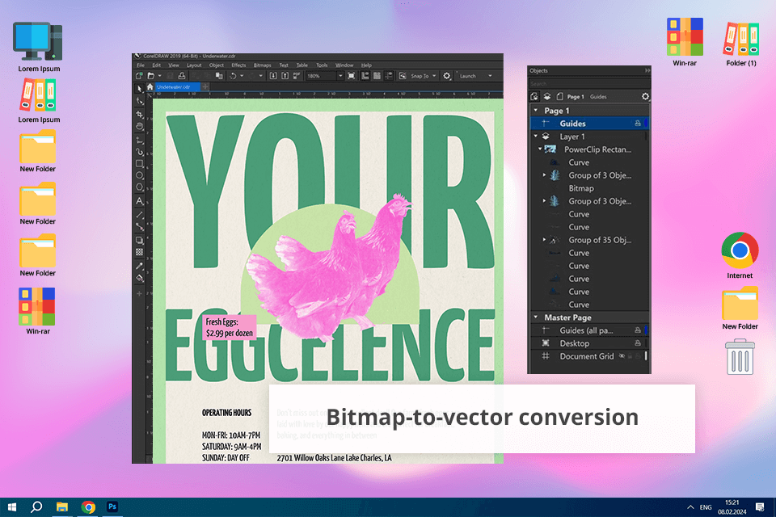Click the Welcome screen home tab
776x517 pixels.
[x=150, y=86]
